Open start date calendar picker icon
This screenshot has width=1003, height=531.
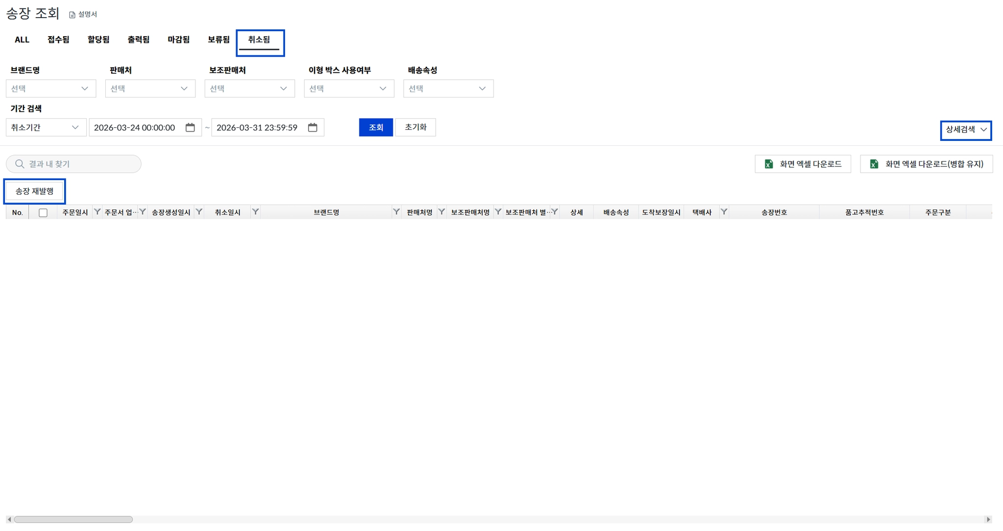click(x=190, y=127)
